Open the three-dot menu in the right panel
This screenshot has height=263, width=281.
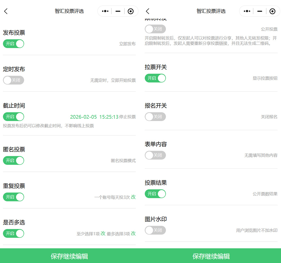point(247,11)
